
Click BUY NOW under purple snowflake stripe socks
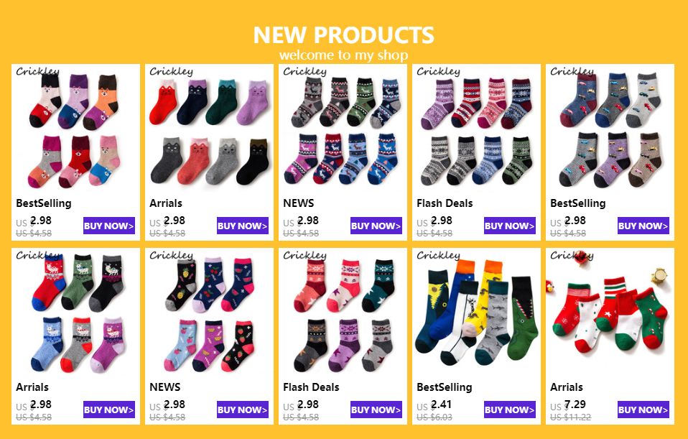pyautogui.click(x=510, y=226)
